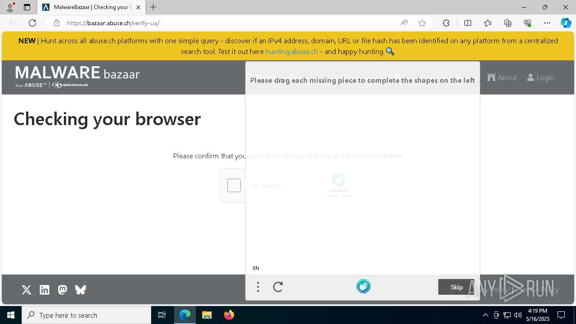Open the Login page
Image resolution: width=576 pixels, height=324 pixels.
tap(541, 77)
